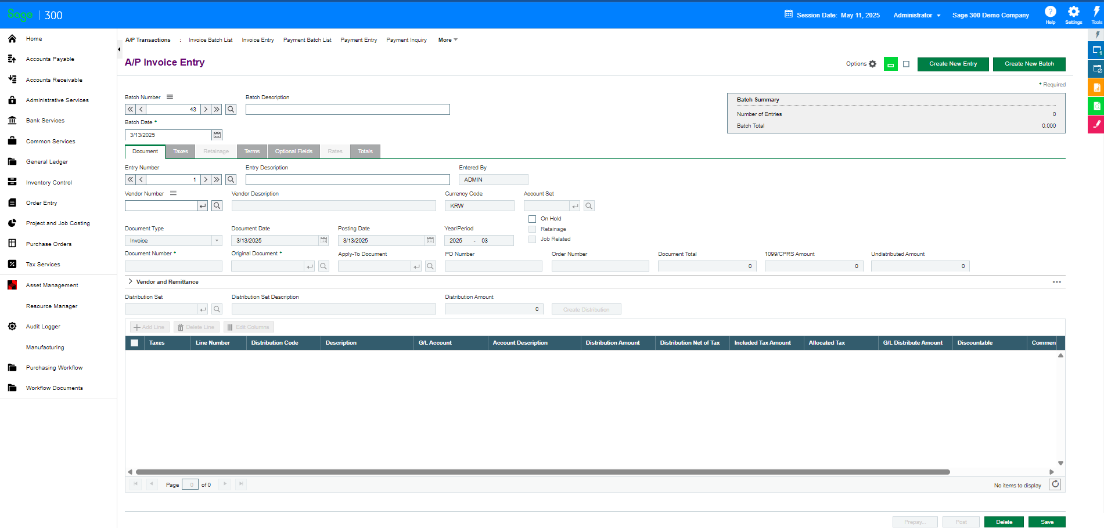Open Payment Entry page
The height and width of the screenshot is (528, 1104).
[359, 40]
